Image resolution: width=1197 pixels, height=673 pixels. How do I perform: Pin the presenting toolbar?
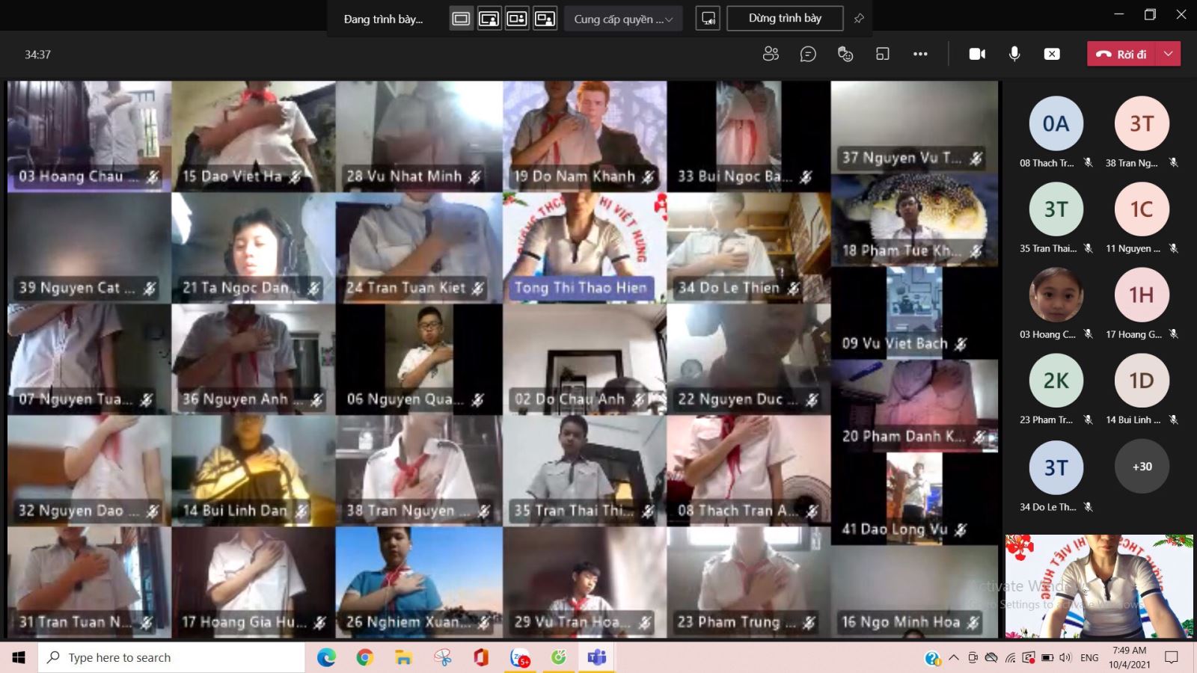(x=859, y=19)
